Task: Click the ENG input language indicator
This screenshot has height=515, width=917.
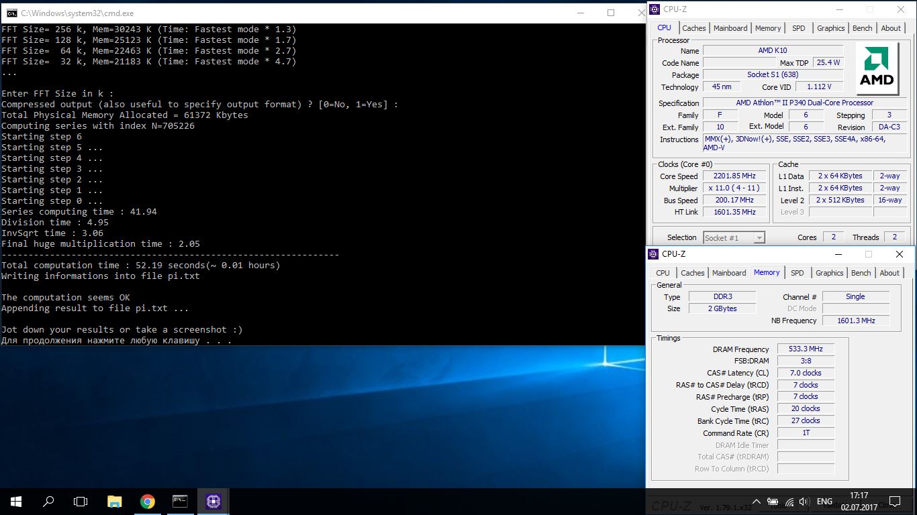Action: click(824, 502)
